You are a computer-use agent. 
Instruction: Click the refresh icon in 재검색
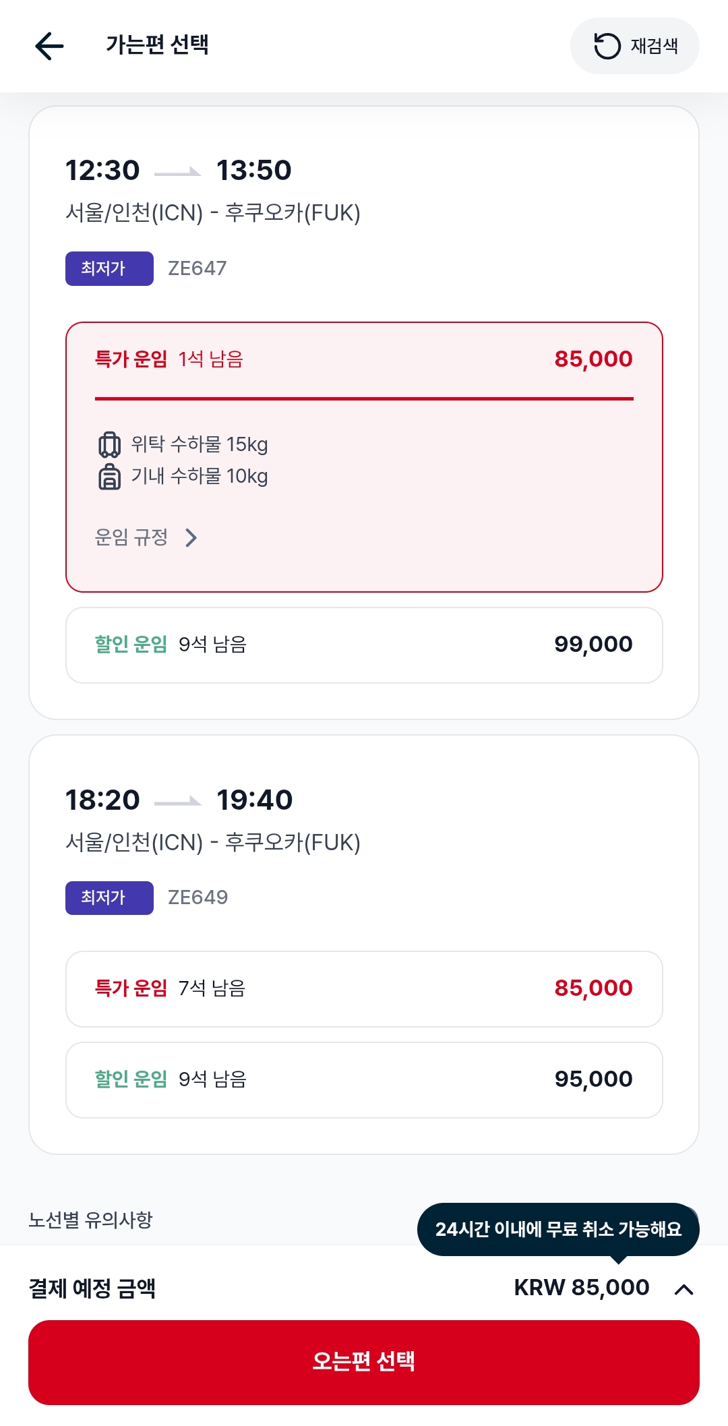[x=607, y=46]
